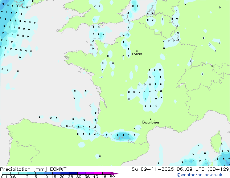
Task: Click the legend label '40'
Action: pos(95,177)
